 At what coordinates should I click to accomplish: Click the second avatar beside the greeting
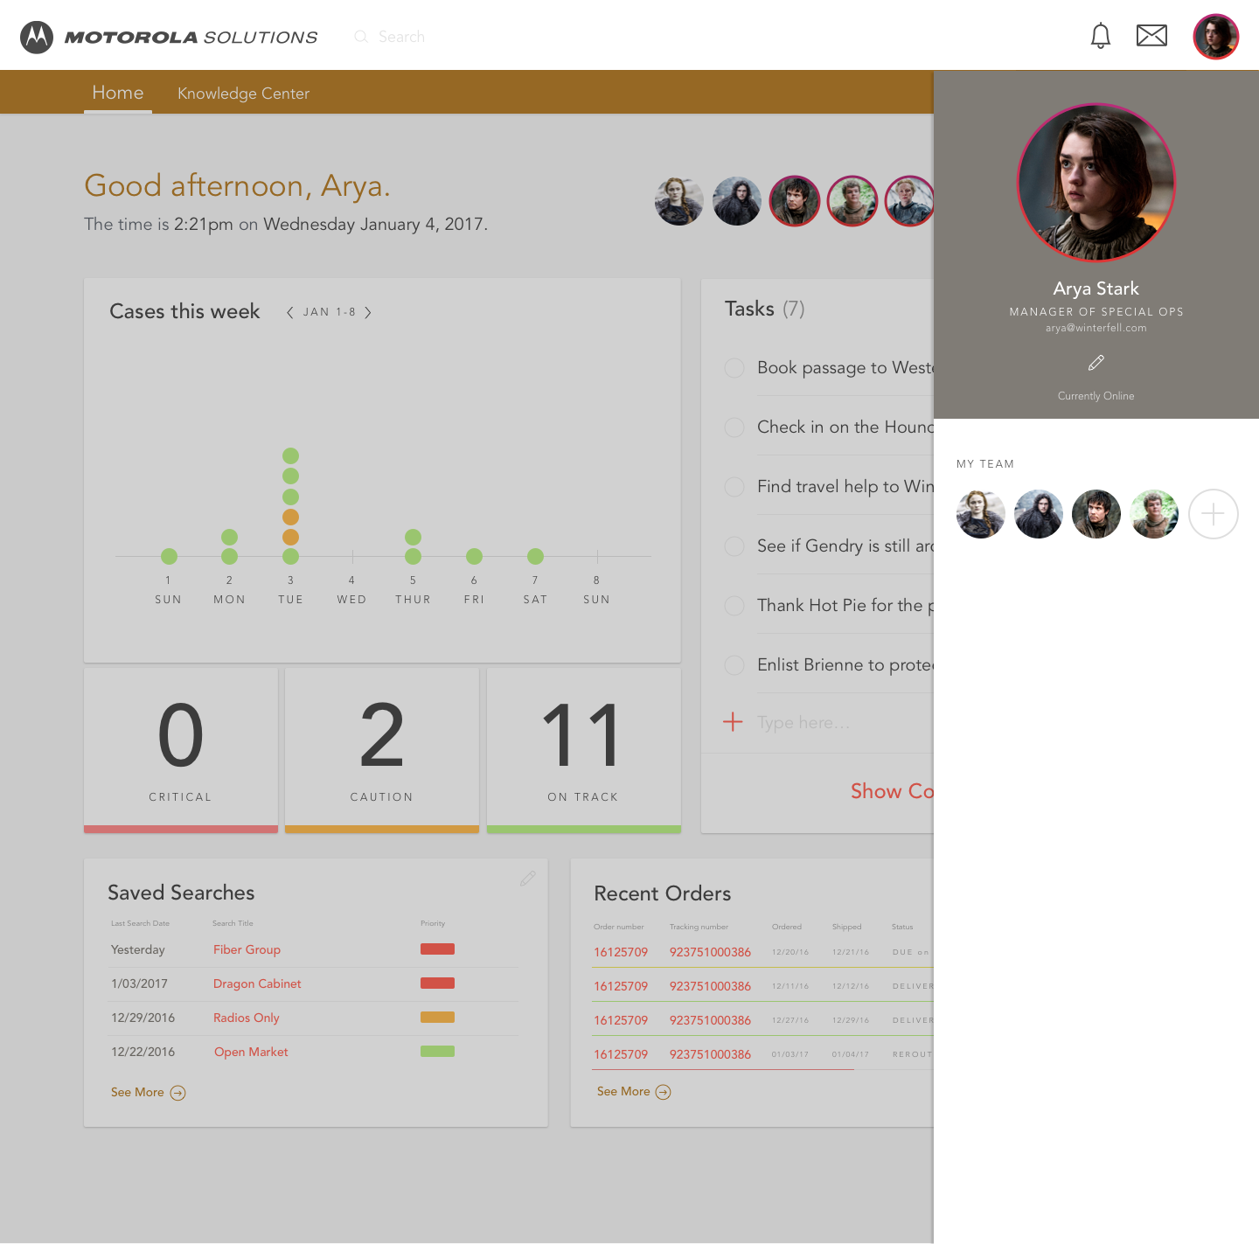pyautogui.click(x=737, y=201)
